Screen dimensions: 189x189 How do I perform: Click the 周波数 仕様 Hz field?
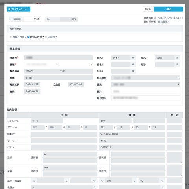(81, 181)
